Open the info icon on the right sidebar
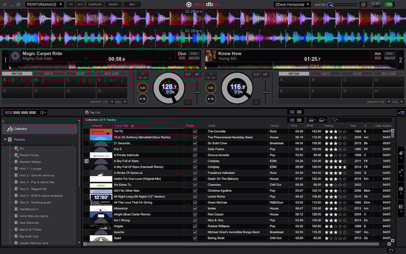This screenshot has height=254, width=406. pyautogui.click(x=401, y=189)
